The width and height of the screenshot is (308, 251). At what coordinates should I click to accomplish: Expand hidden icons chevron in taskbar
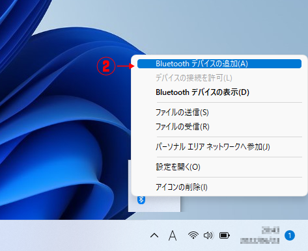click(154, 235)
